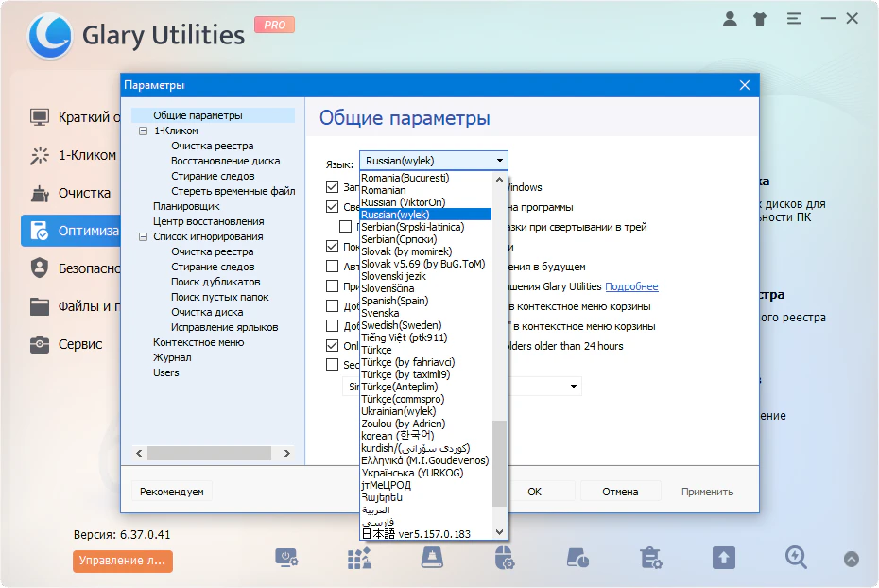Image resolution: width=879 pixels, height=588 pixels.
Task: Collapse the 'Список игнорирования' tree node
Action: point(143,237)
